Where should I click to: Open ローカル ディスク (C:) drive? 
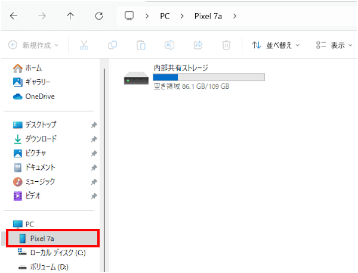click(x=52, y=253)
